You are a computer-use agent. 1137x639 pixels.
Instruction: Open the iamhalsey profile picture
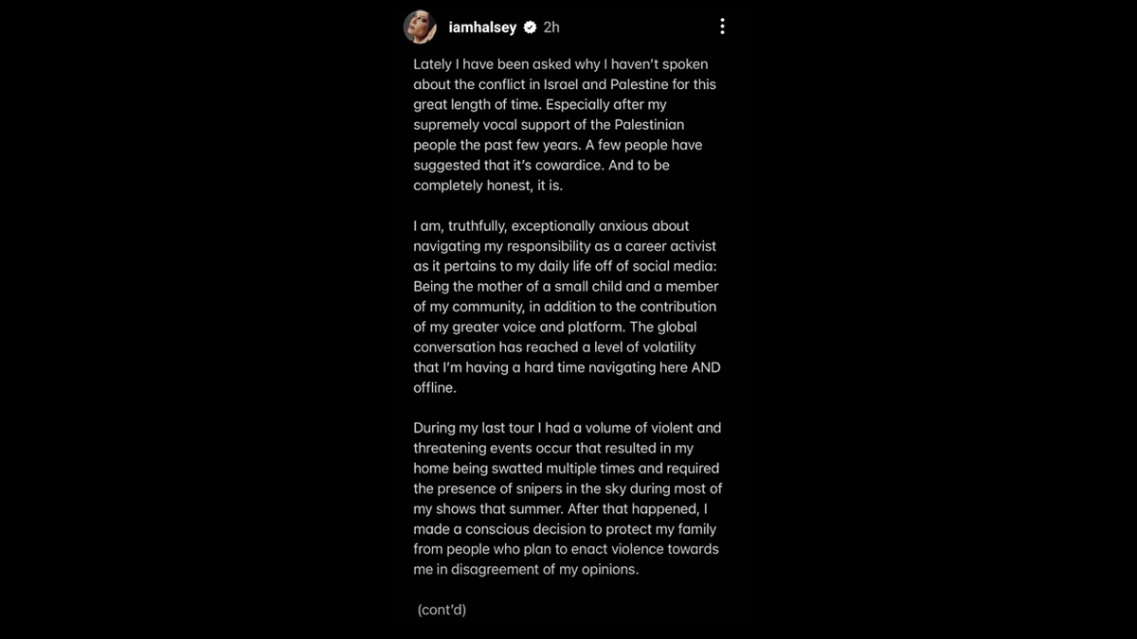click(x=422, y=27)
